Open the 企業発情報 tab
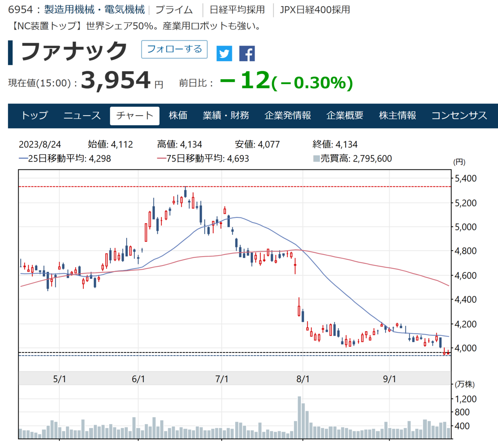The image size is (498, 447). [x=288, y=116]
